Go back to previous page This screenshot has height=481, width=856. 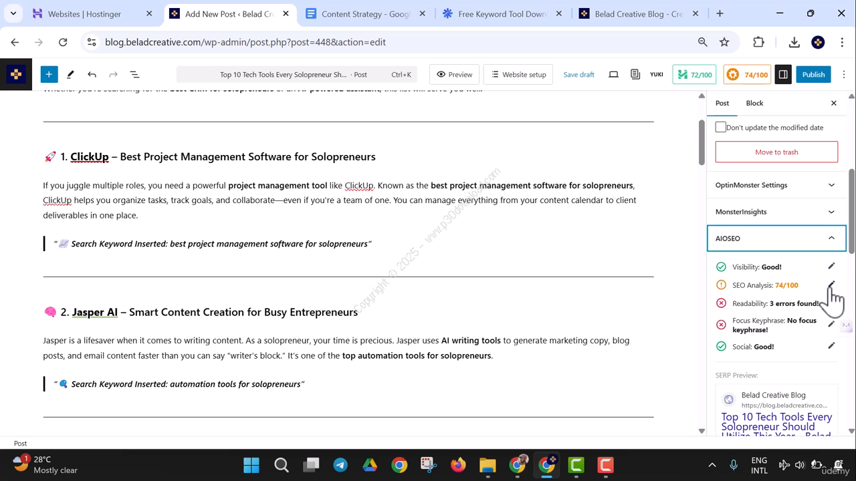pyautogui.click(x=15, y=42)
